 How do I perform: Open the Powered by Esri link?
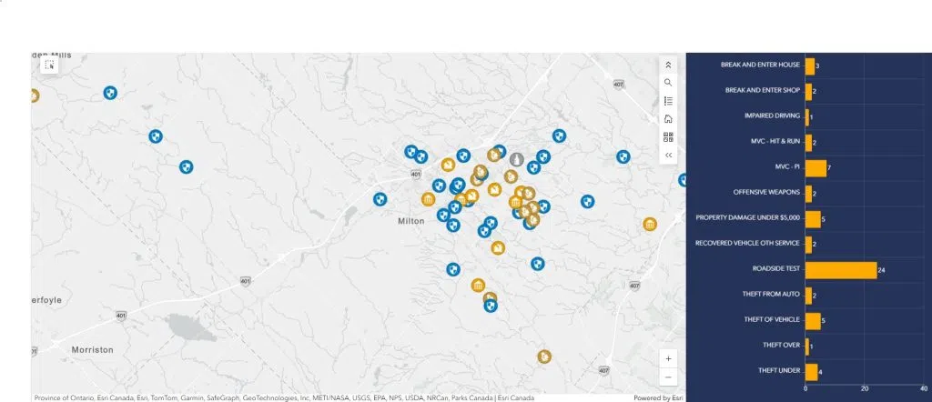tap(658, 397)
